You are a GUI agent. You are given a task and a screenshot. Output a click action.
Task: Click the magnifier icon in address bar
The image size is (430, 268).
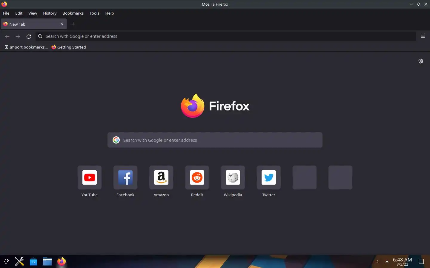tap(40, 36)
